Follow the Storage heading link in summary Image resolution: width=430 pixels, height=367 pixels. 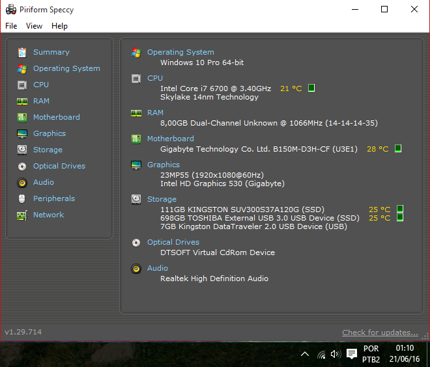pos(162,199)
